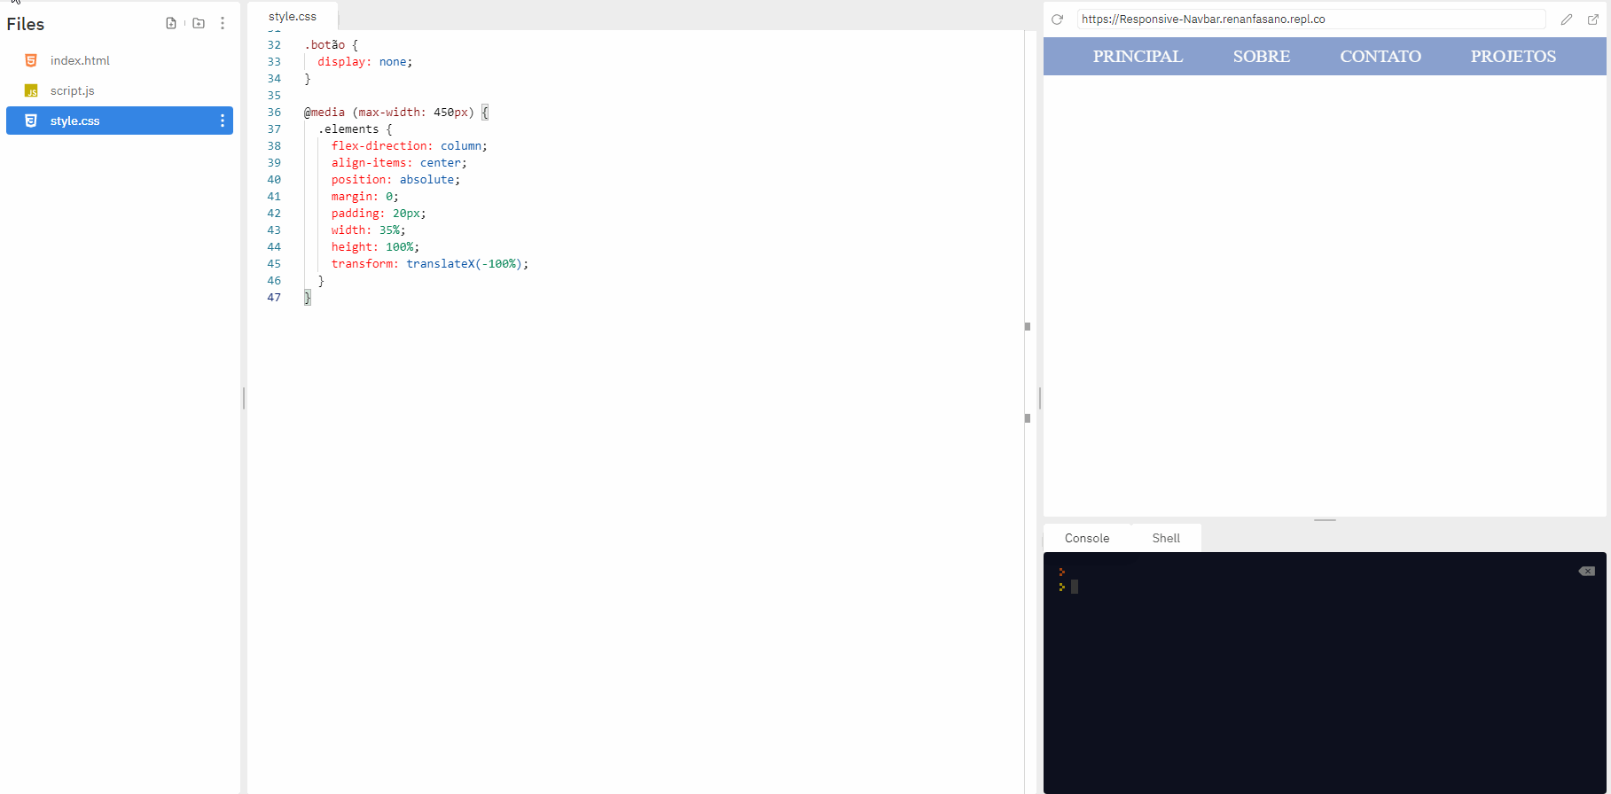Click line number 47 in the gutter
The height and width of the screenshot is (794, 1611).
274,298
